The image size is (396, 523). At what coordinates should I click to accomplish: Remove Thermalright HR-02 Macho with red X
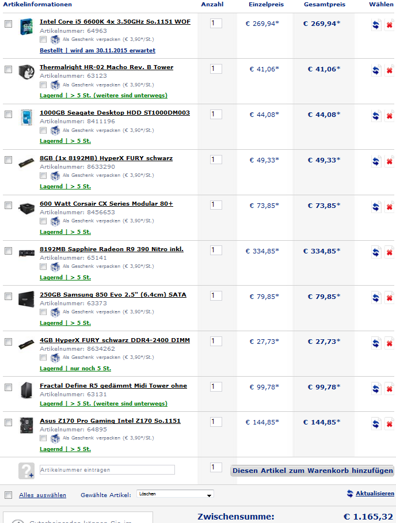pos(390,70)
